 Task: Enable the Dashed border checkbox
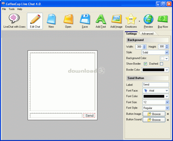coord(161,64)
